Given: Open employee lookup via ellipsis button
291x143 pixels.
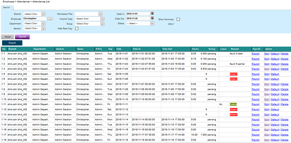Looking at the screenshot, I should point(50,19).
